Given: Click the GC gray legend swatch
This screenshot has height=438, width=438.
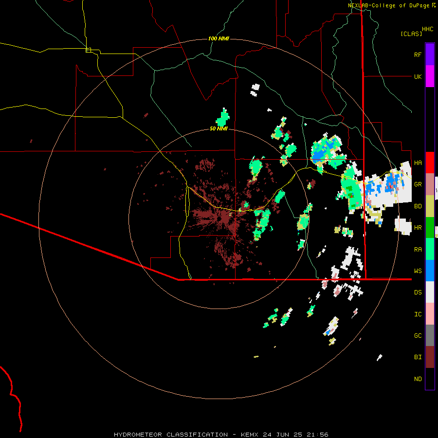Looking at the screenshot, I should (430, 335).
